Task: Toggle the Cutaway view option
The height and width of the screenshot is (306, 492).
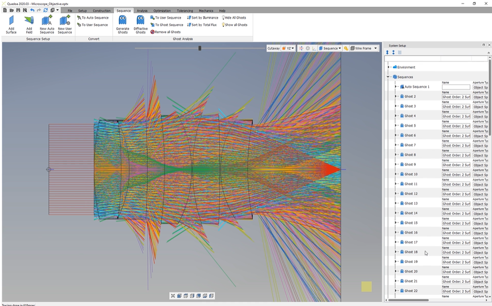Action: (x=273, y=48)
